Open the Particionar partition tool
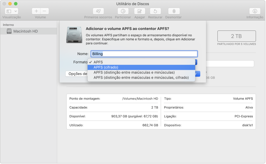The width and height of the screenshot is (266, 164). 123,11
